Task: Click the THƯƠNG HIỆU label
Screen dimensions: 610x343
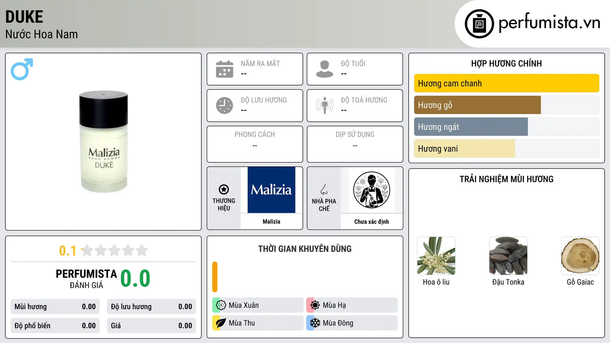Action: point(224,205)
